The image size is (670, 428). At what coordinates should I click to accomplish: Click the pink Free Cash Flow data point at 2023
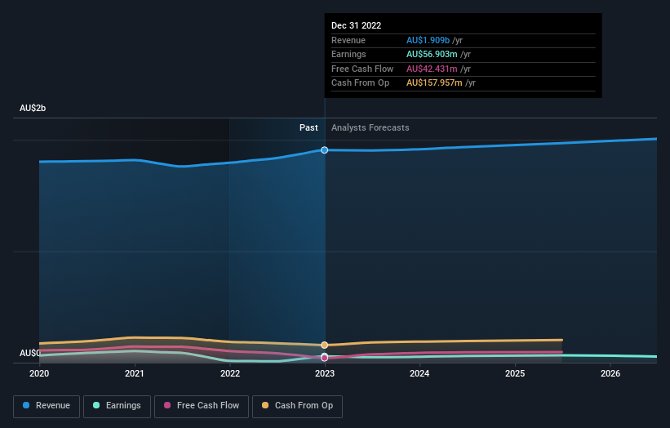point(324,358)
